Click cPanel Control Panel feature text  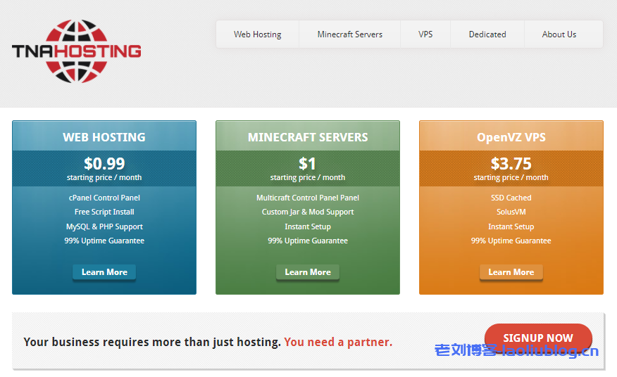coord(104,198)
